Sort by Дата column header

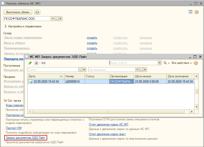coord(46,76)
